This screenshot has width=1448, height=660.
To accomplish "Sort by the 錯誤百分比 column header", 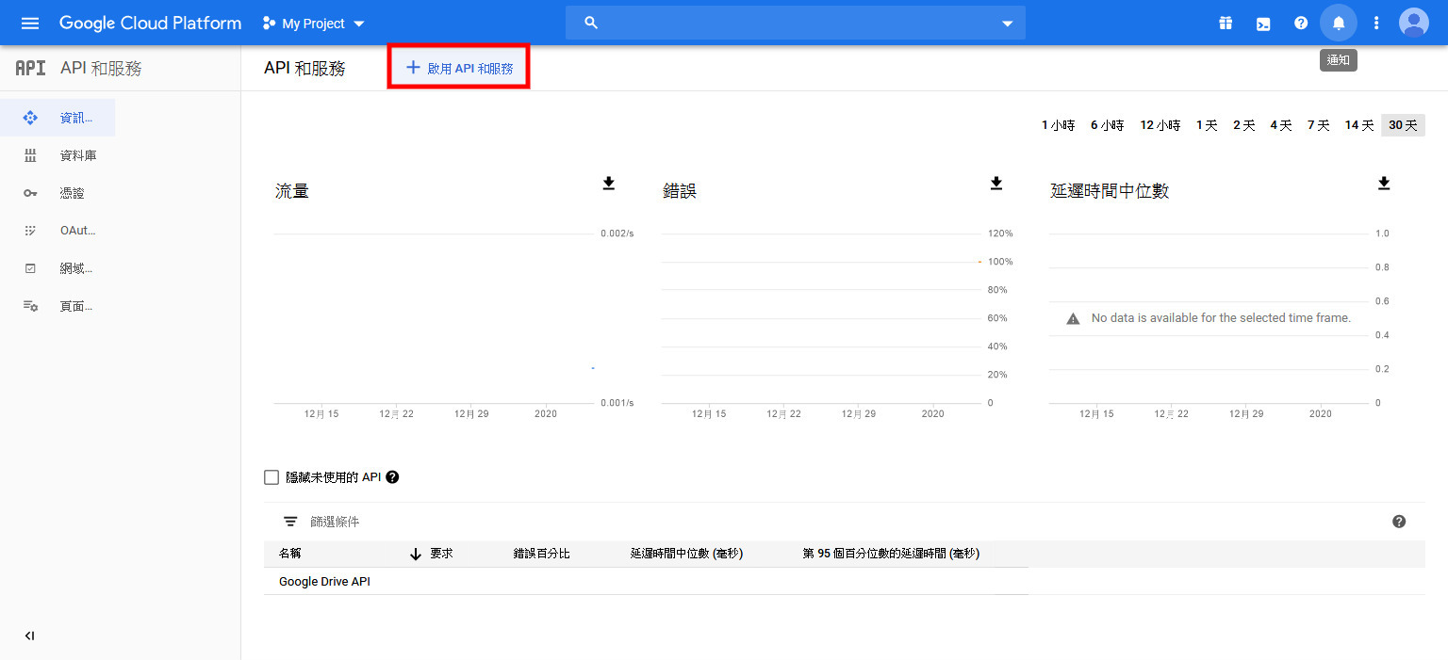I will (x=541, y=554).
